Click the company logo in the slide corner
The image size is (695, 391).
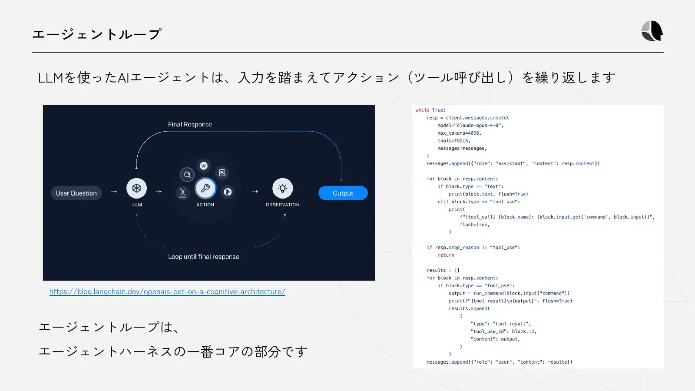coord(652,31)
